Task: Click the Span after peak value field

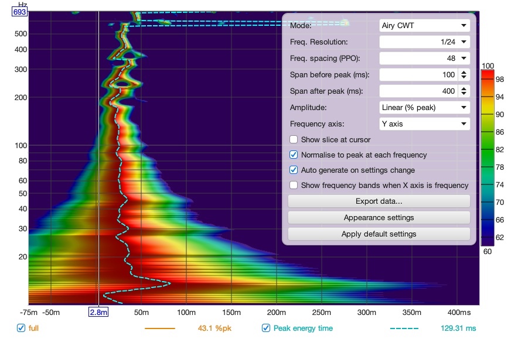Action: point(418,91)
